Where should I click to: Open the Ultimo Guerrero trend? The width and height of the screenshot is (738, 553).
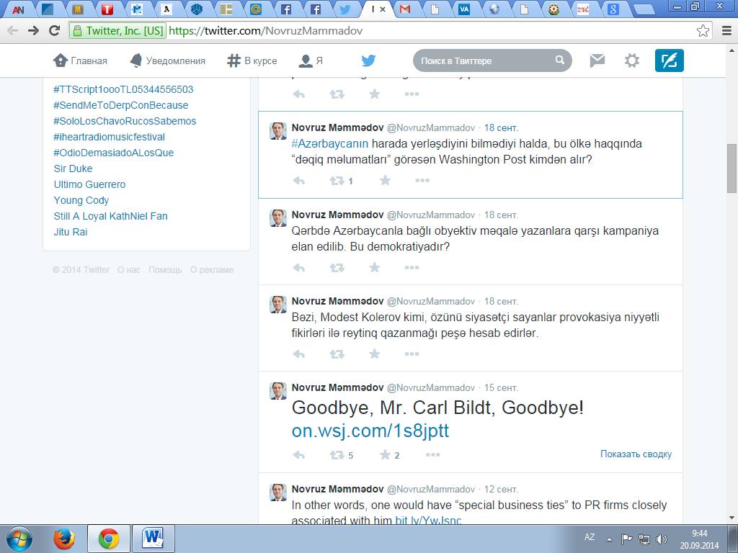point(89,184)
